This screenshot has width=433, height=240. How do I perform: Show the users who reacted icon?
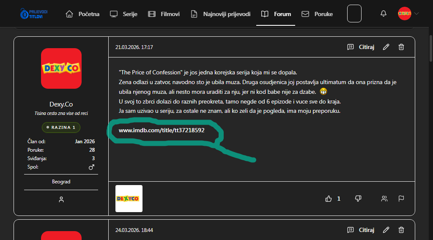(x=384, y=199)
